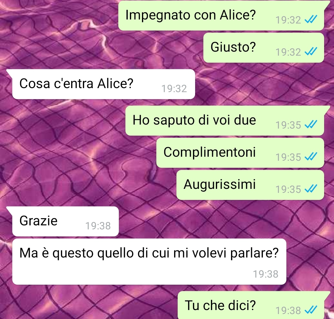Tap the read-receipt checkmarks on 'Tu che dici?'

click(311, 310)
